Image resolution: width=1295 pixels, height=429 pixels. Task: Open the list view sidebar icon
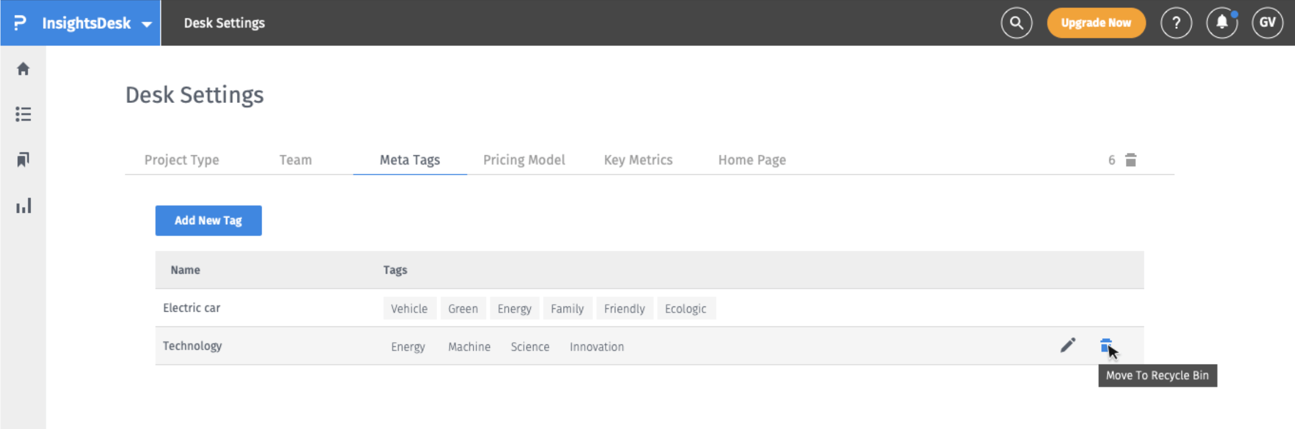[x=23, y=114]
